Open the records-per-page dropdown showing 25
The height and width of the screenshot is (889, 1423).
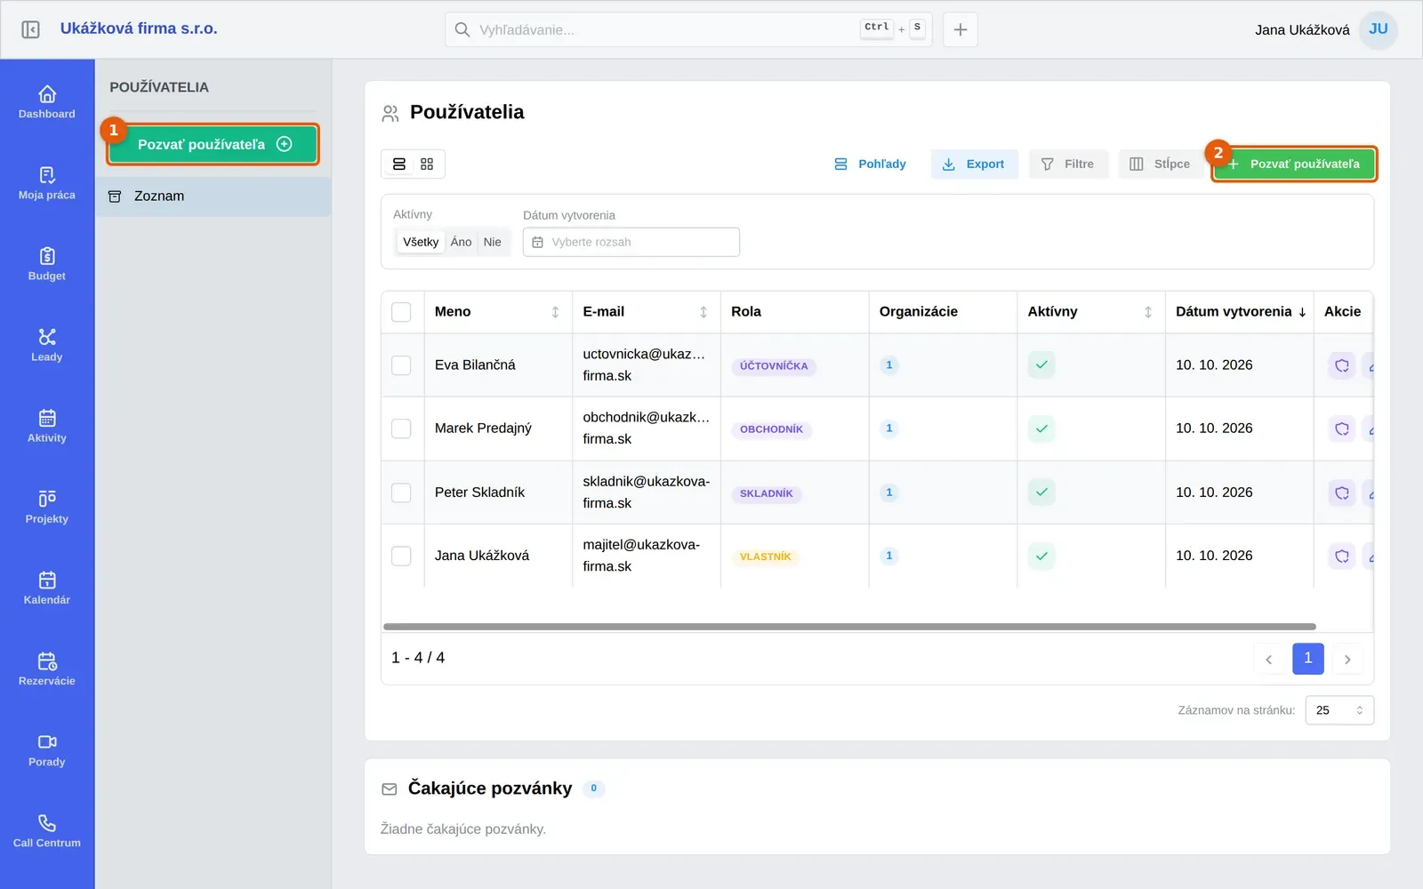1339,710
